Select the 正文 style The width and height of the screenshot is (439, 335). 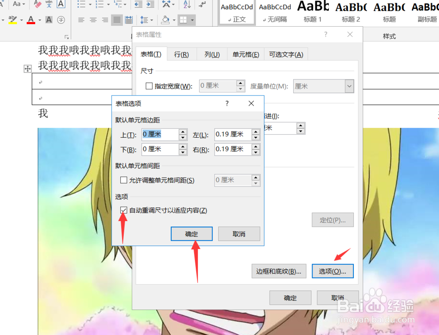(x=237, y=13)
